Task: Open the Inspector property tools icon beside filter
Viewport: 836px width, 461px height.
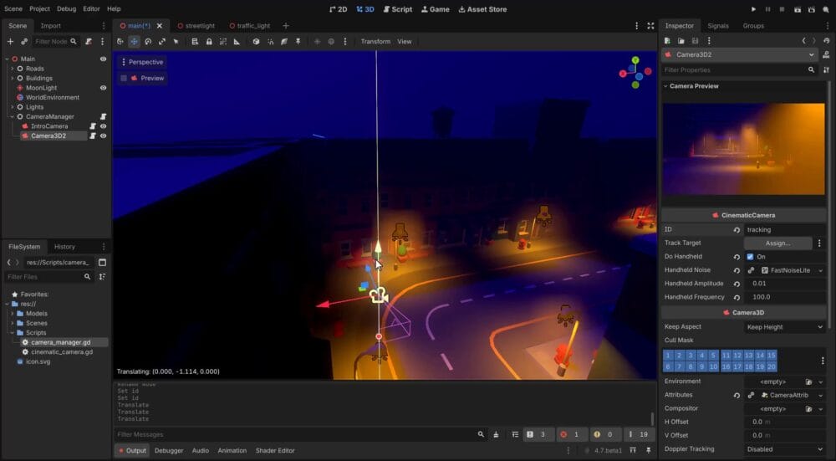Action: tap(826, 70)
